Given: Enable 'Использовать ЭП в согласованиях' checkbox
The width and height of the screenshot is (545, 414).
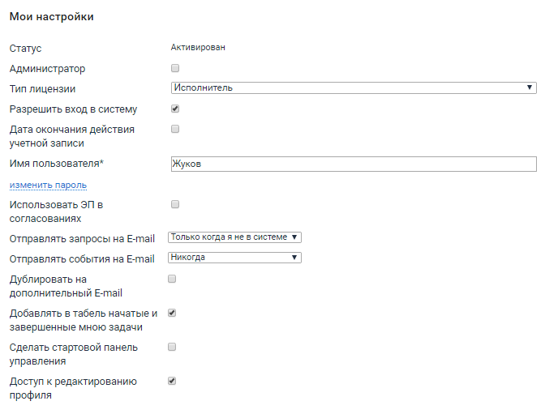Looking at the screenshot, I should [x=174, y=204].
